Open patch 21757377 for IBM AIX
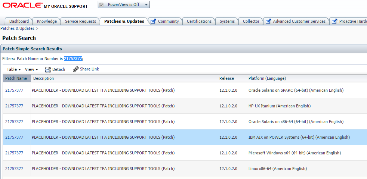The height and width of the screenshot is (179, 367). click(14, 137)
